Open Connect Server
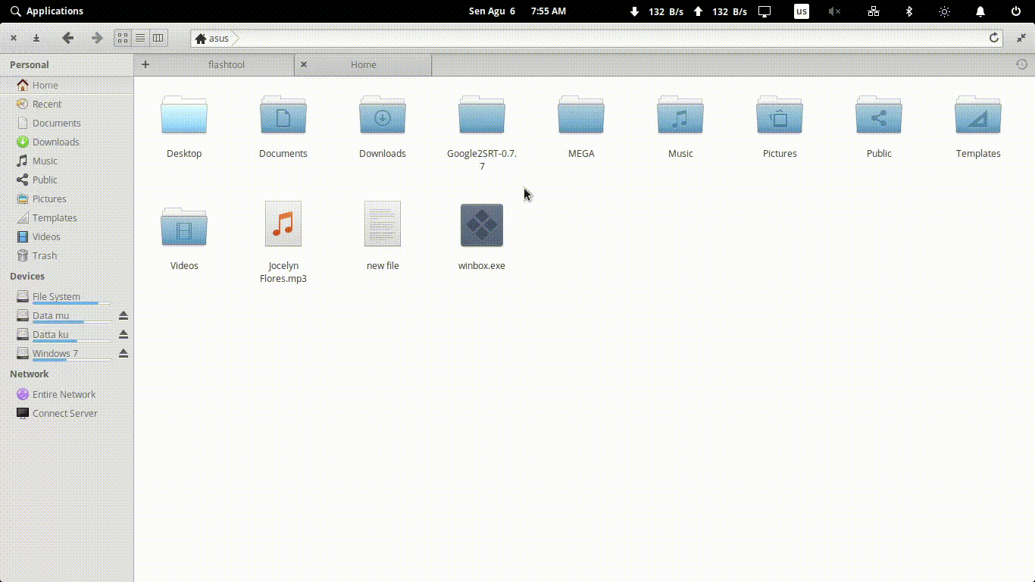The height and width of the screenshot is (582, 1035). pos(67,413)
